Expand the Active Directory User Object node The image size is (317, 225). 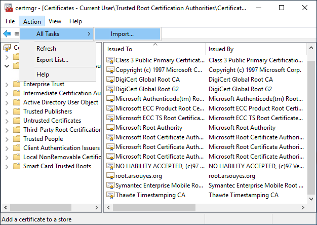7,103
